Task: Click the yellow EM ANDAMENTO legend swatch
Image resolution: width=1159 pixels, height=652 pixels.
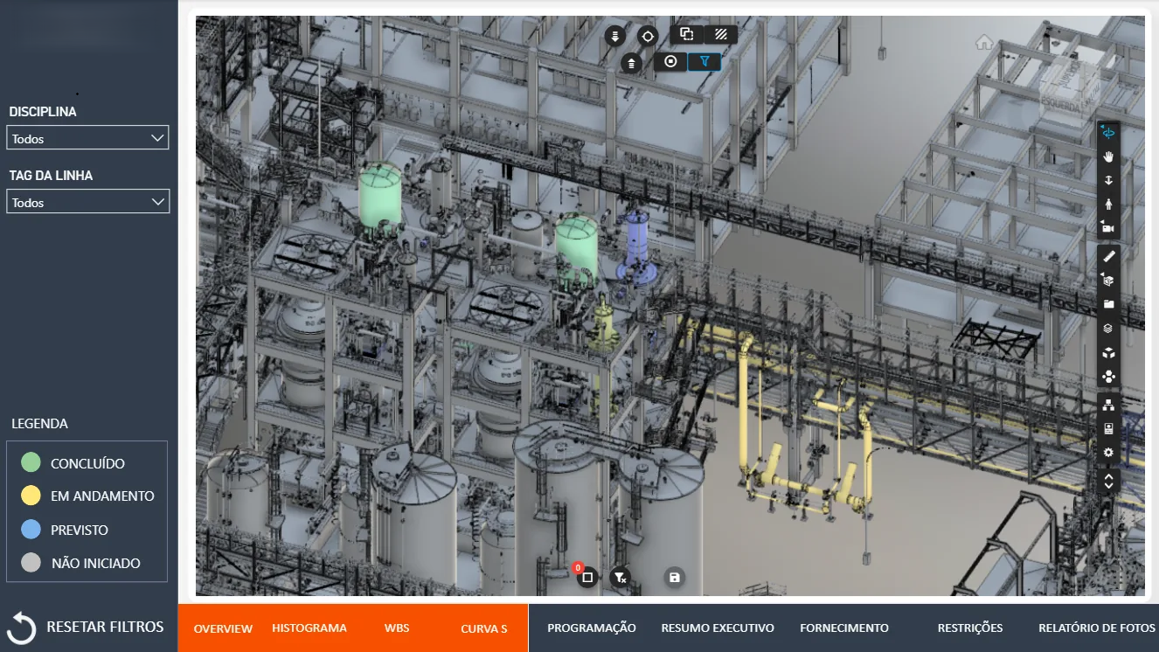Action: tap(31, 496)
